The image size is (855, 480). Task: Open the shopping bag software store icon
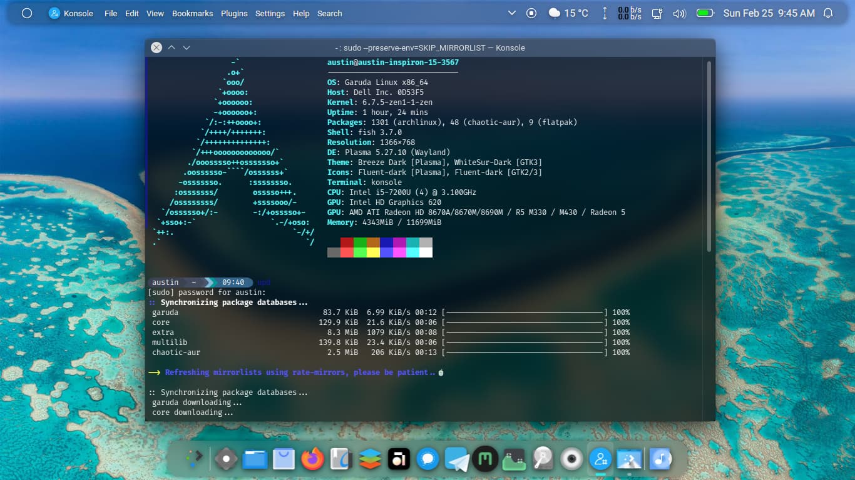[x=284, y=459]
